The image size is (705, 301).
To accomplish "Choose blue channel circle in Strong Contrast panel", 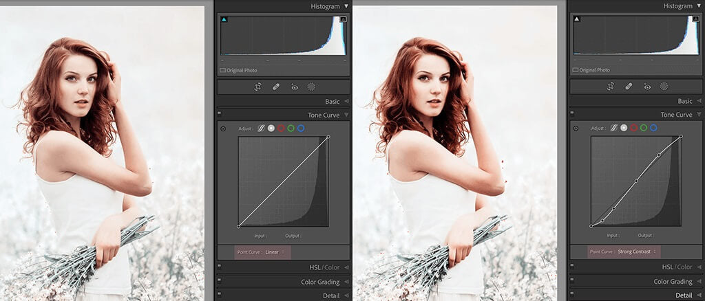I will click(x=654, y=128).
